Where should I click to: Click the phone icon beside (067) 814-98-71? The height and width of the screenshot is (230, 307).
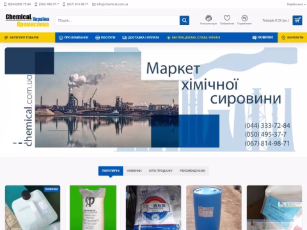pyautogui.click(x=64, y=4)
